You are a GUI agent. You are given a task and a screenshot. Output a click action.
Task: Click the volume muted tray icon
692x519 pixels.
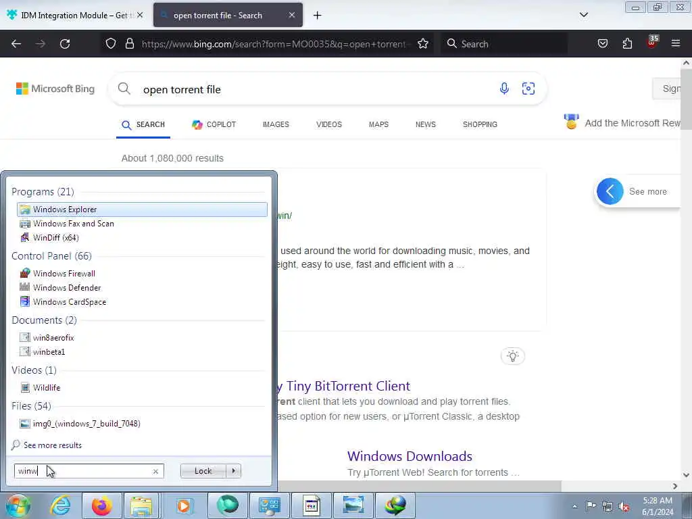click(x=624, y=506)
